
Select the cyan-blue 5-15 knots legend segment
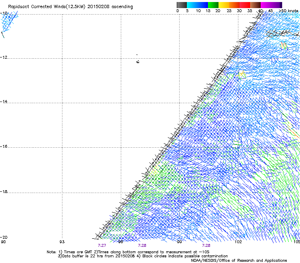[x=197, y=5]
